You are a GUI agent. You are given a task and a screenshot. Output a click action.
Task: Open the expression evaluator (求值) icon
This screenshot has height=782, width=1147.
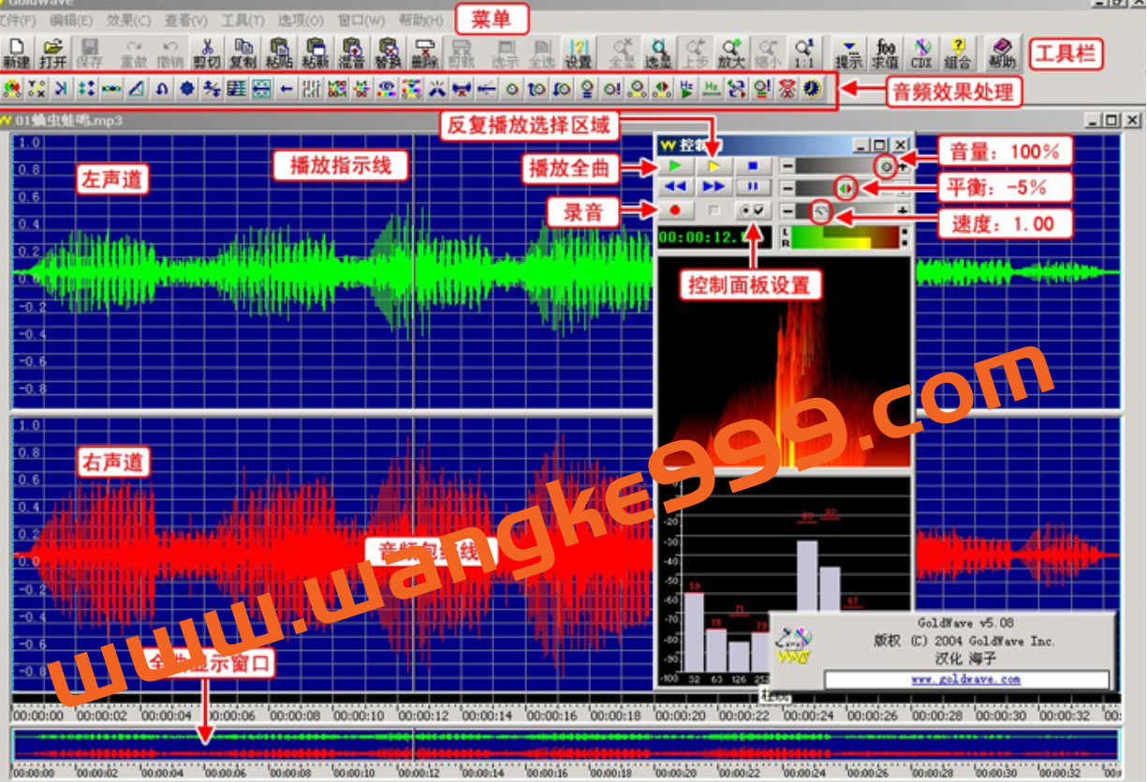[885, 52]
